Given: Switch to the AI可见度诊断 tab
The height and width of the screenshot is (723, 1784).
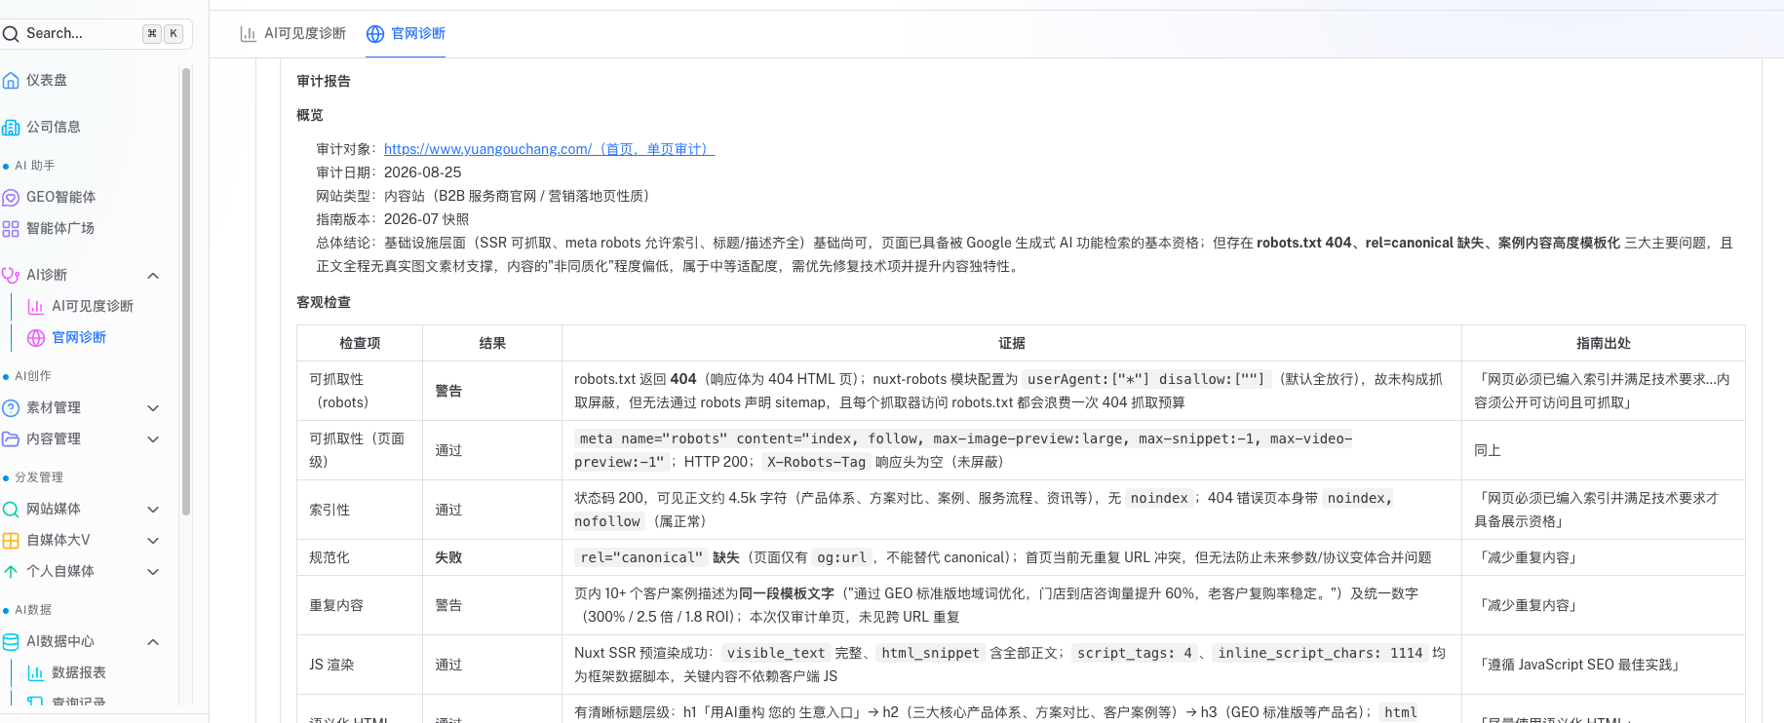Looking at the screenshot, I should tap(293, 33).
